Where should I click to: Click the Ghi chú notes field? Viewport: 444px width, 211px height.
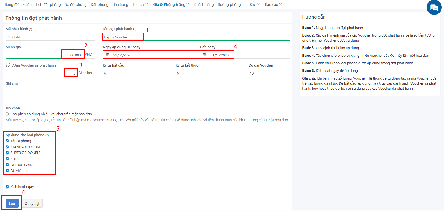click(x=147, y=91)
